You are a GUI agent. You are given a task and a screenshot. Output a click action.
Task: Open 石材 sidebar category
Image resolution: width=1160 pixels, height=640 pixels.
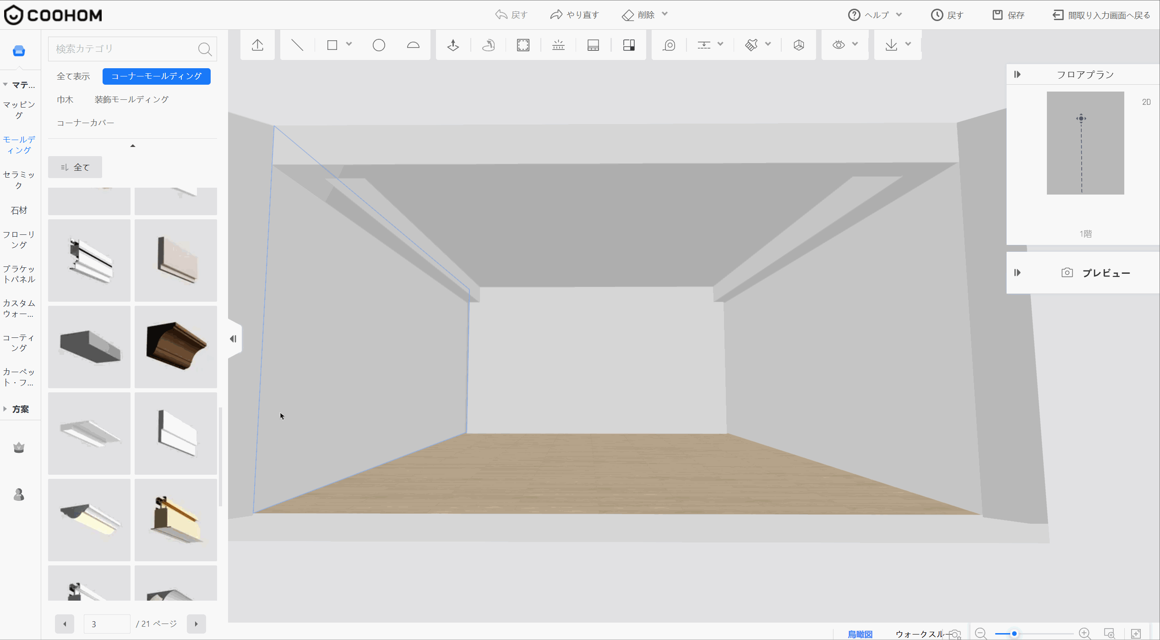[19, 210]
